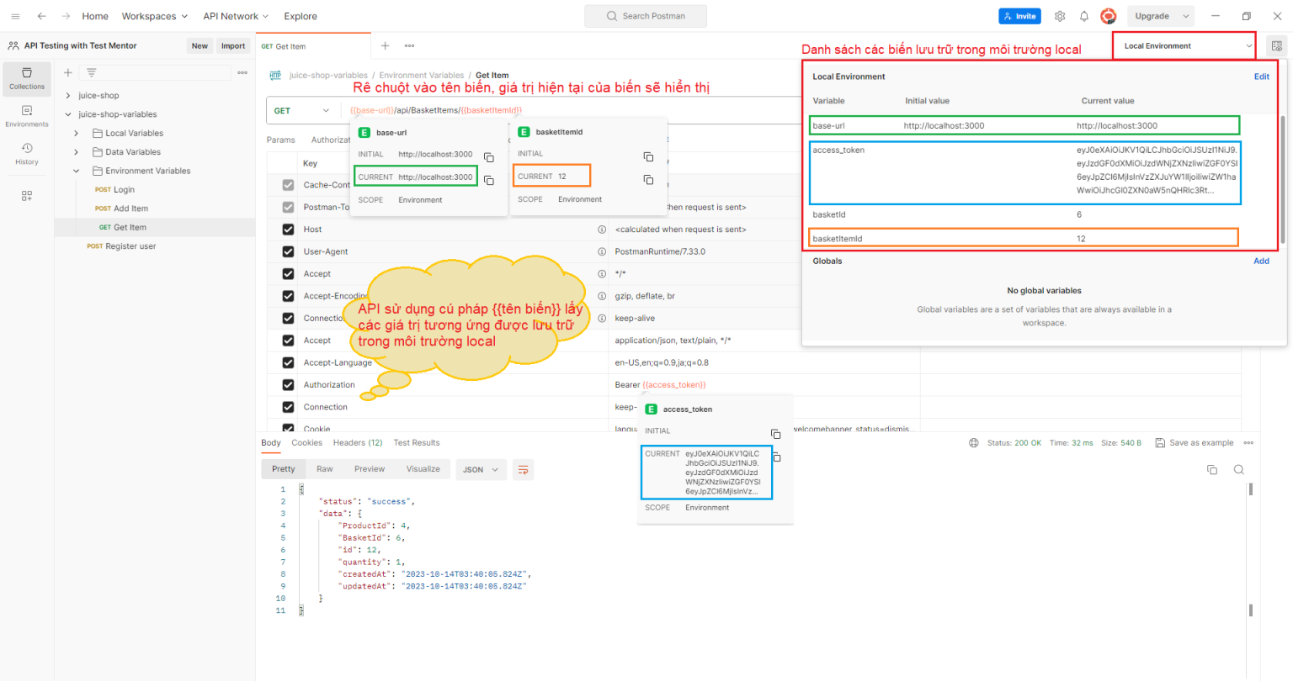This screenshot has width=1293, height=681.
Task: Click the New button in workspace header
Action: click(200, 46)
